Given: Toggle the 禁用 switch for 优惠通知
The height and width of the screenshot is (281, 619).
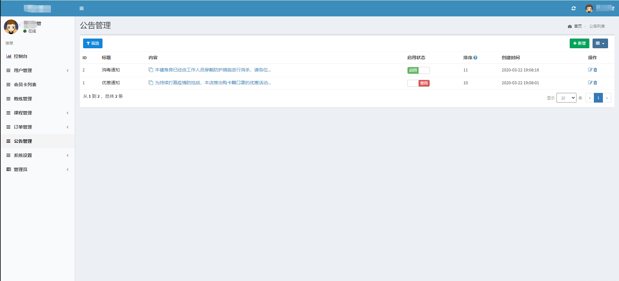Looking at the screenshot, I should click(418, 83).
